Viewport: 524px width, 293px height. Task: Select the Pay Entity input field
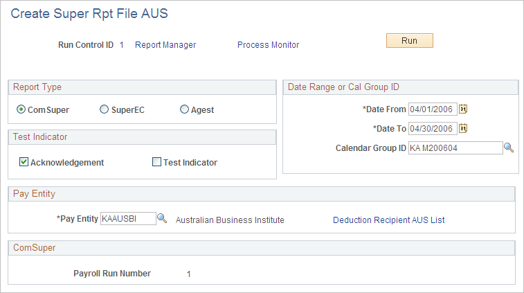pyautogui.click(x=128, y=219)
